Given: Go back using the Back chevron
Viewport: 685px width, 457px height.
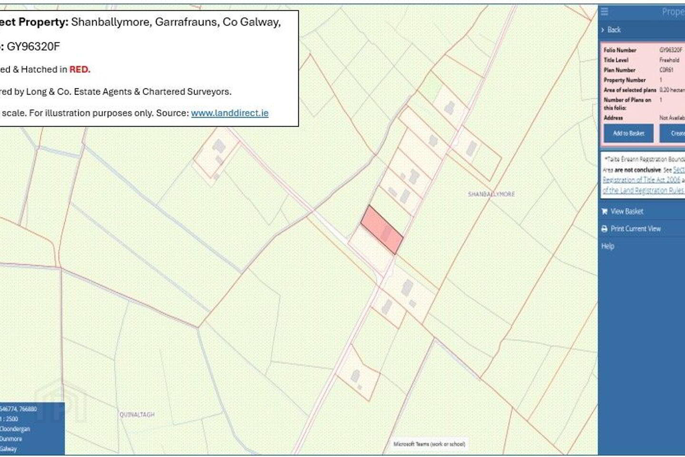Looking at the screenshot, I should 603,30.
